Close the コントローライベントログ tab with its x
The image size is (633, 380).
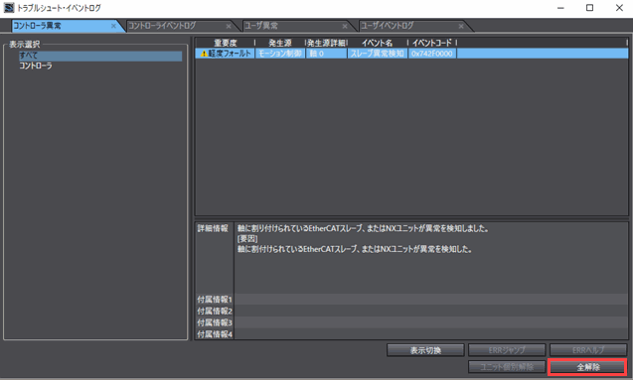pos(229,26)
